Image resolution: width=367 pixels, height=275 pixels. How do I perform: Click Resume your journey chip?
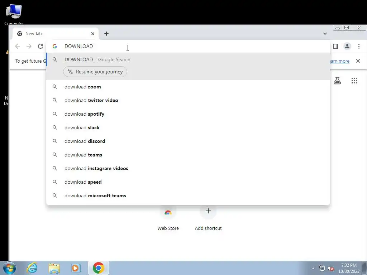pos(95,72)
